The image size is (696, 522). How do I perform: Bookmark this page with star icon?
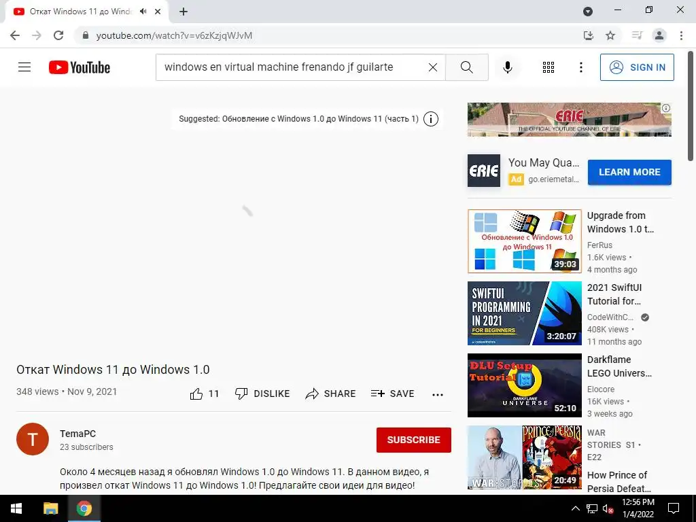(610, 35)
